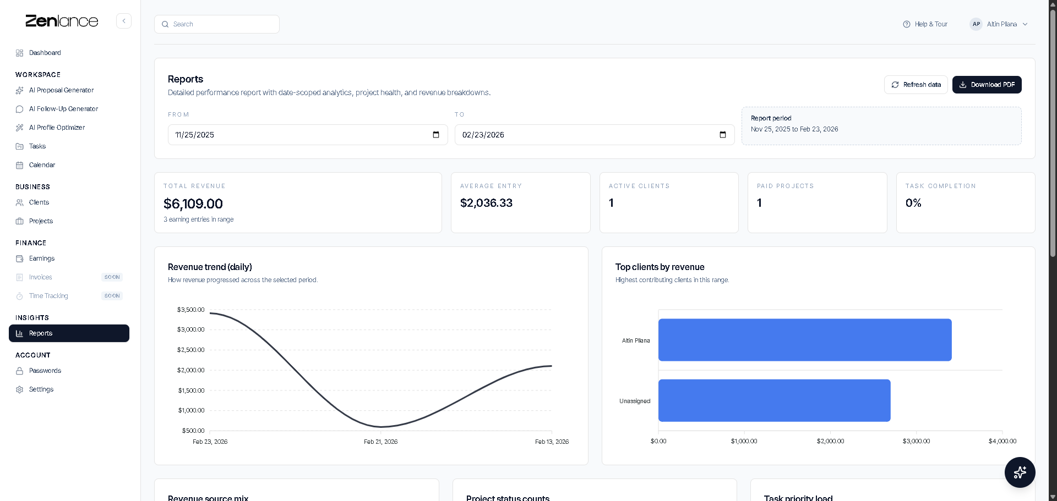This screenshot has height=501, width=1057.
Task: Open the Calendar workspace
Action: click(x=41, y=165)
